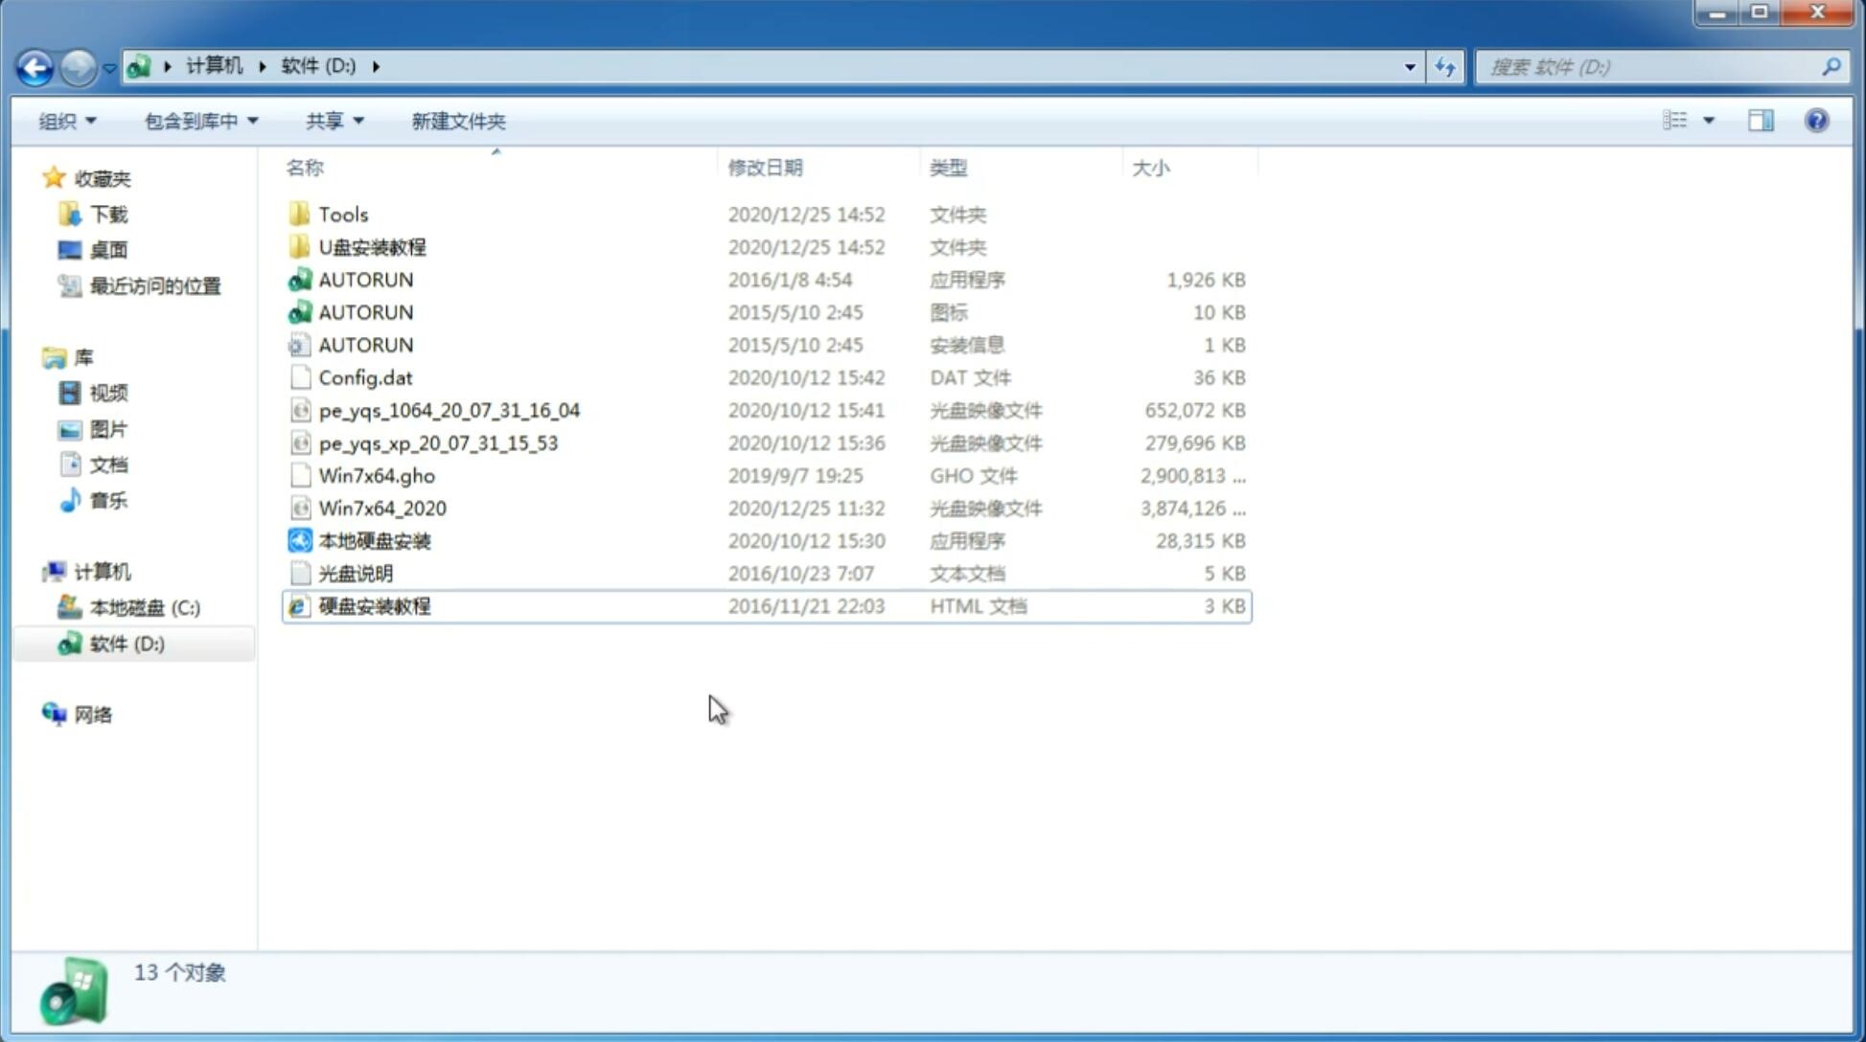Open Win7x64_2020 disc image file
Image resolution: width=1866 pixels, height=1042 pixels.
pos(381,509)
